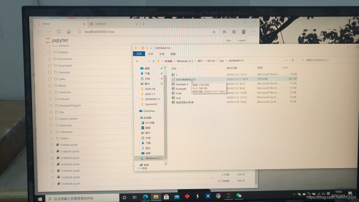The image size is (359, 202).
Task: Open the recent locations dropdown beside Explorer's forward arrow
Action: click(x=149, y=61)
